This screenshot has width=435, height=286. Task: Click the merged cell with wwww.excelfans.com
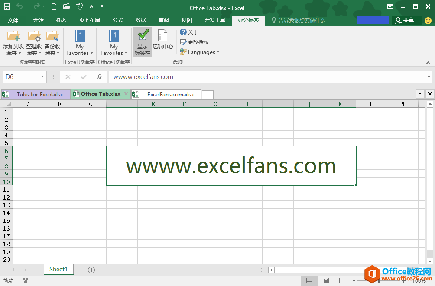click(x=231, y=165)
